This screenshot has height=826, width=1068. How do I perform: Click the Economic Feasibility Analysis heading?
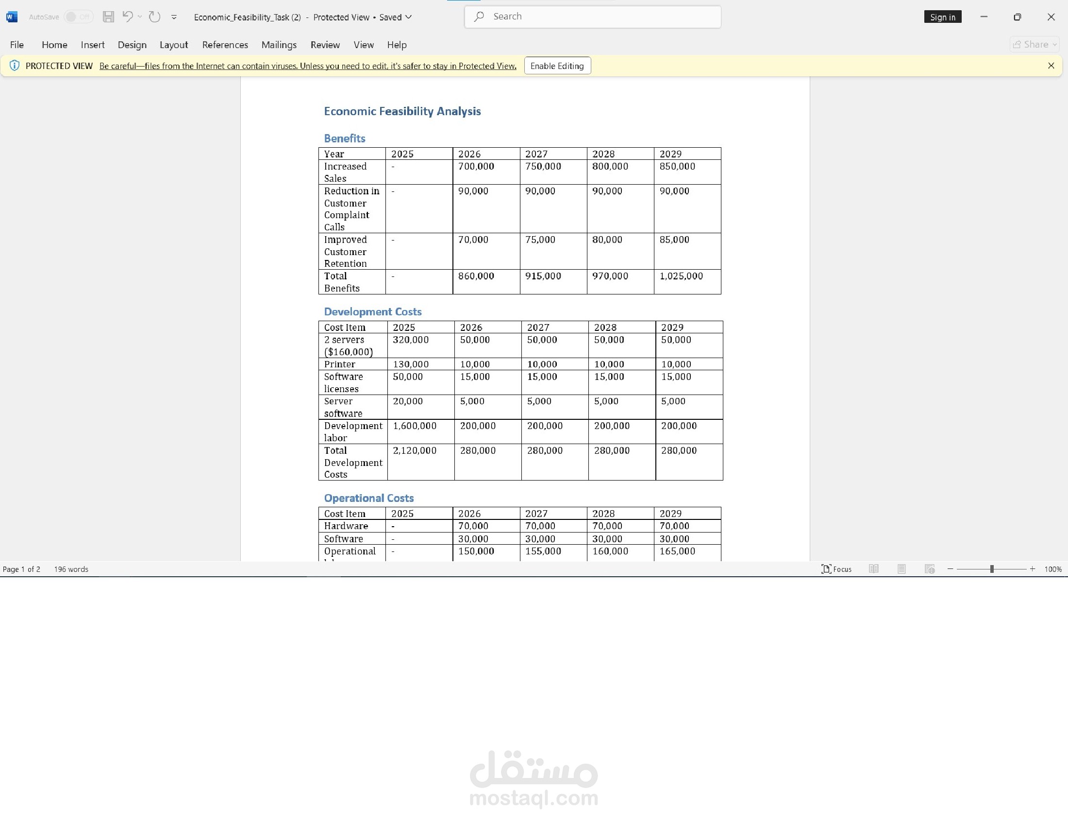coord(402,111)
